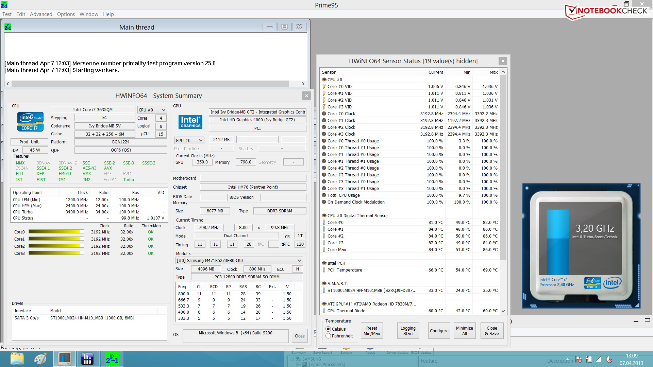This screenshot has width=653, height=367.
Task: Click the Reset Min/Max button
Action: click(x=371, y=331)
